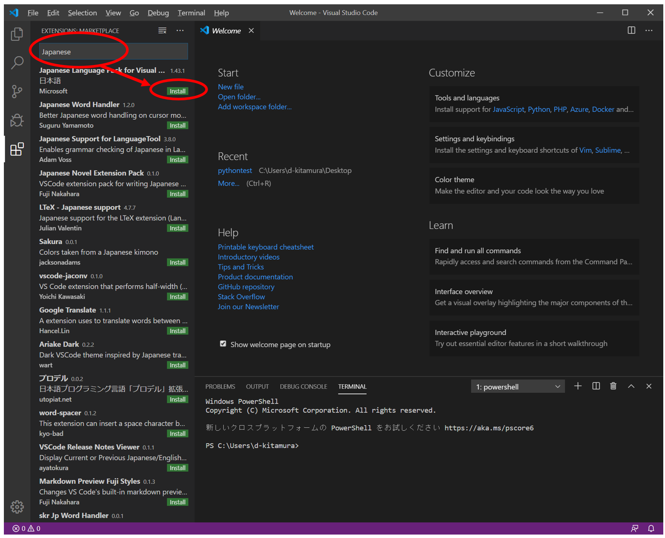Open the Go menu

tap(134, 13)
